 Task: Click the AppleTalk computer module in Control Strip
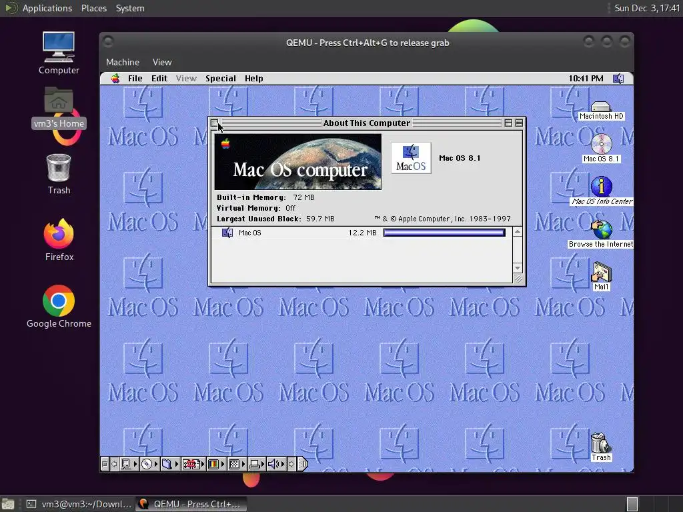[129, 464]
